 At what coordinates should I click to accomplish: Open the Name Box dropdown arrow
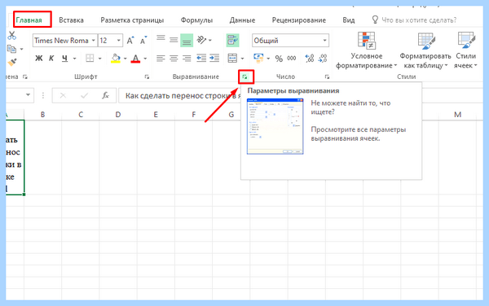[x=28, y=95]
